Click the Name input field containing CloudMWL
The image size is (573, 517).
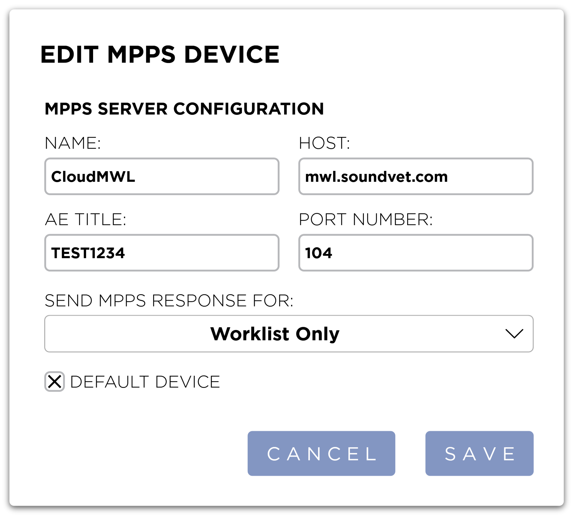162,176
